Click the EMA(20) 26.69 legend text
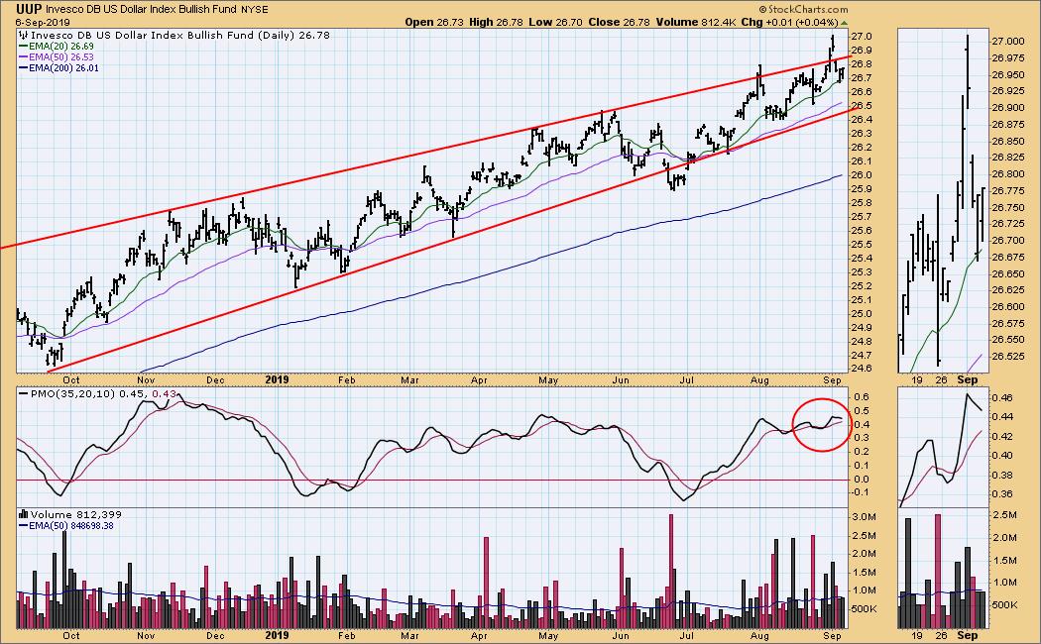Image resolution: width=1041 pixels, height=644 pixels. point(61,47)
